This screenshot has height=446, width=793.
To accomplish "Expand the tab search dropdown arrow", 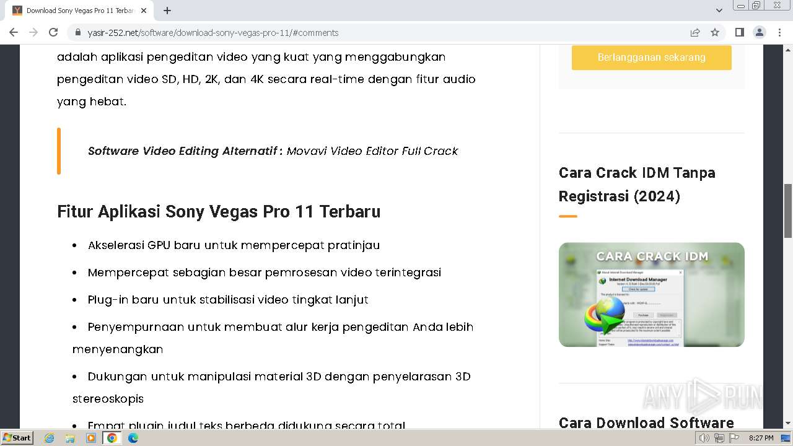I will pyautogui.click(x=719, y=11).
